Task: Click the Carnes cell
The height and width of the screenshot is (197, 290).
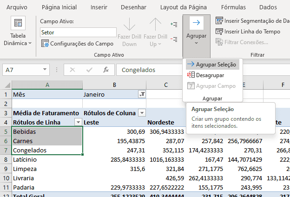Action: 47,141
